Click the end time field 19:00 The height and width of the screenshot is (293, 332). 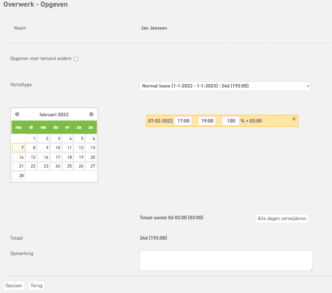207,121
